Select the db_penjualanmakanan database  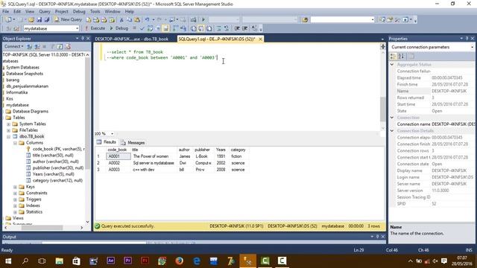(28, 86)
